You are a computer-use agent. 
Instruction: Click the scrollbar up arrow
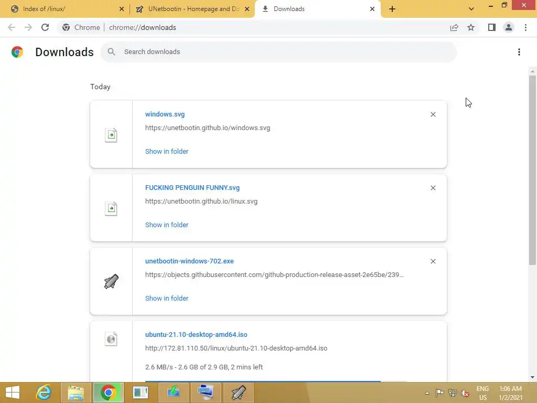[x=532, y=71]
